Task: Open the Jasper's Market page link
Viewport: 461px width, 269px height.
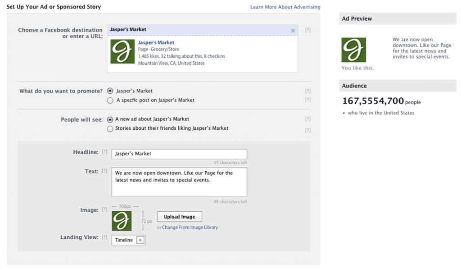Action: tap(156, 42)
